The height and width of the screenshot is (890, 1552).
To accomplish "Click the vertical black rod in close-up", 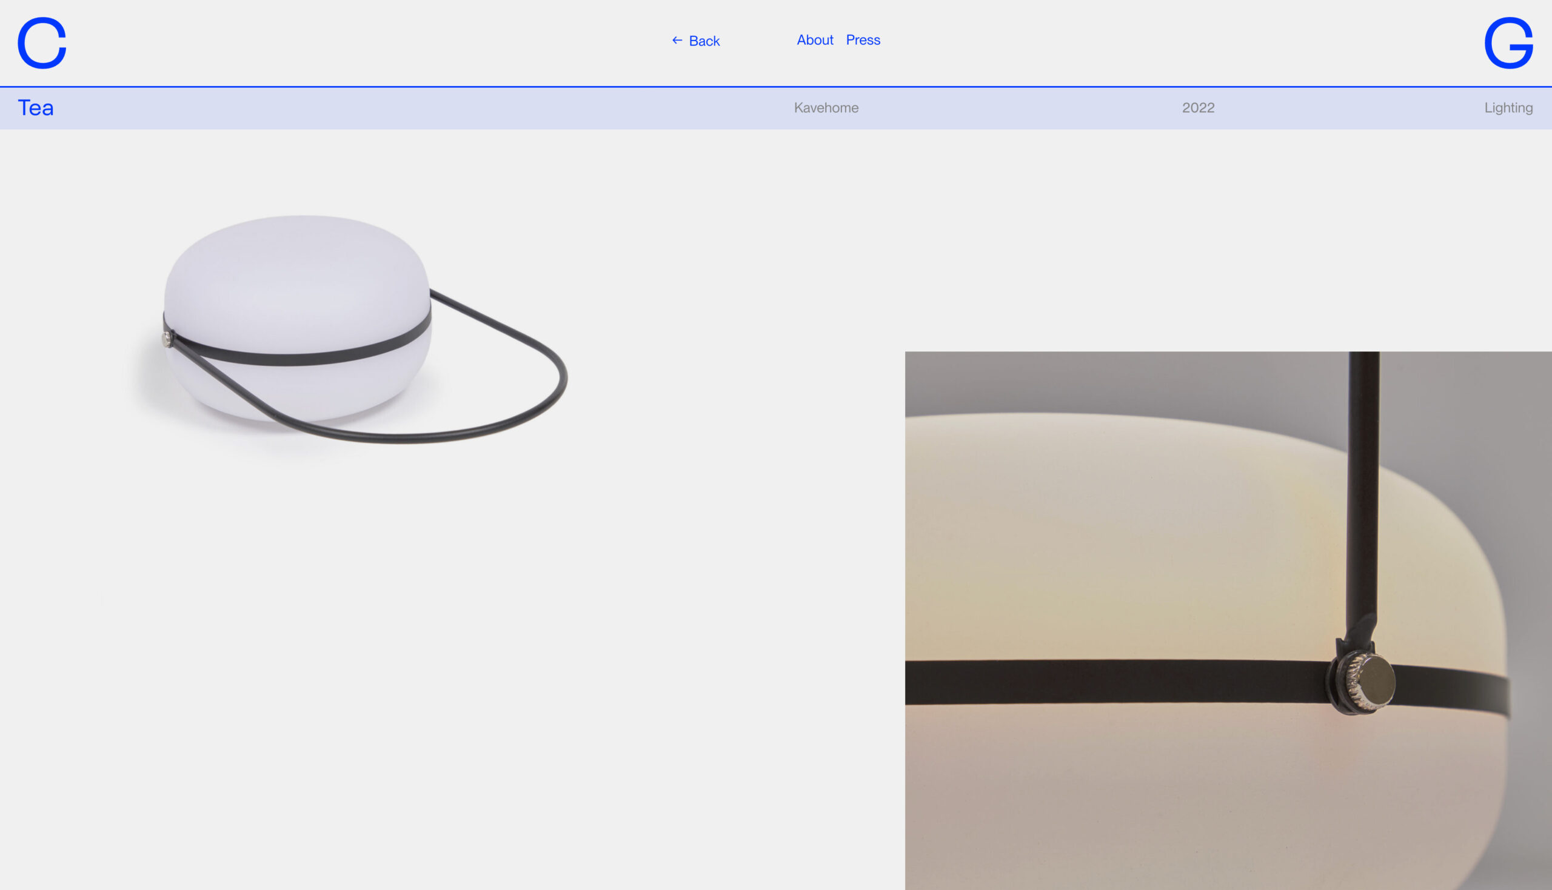I will (1363, 489).
